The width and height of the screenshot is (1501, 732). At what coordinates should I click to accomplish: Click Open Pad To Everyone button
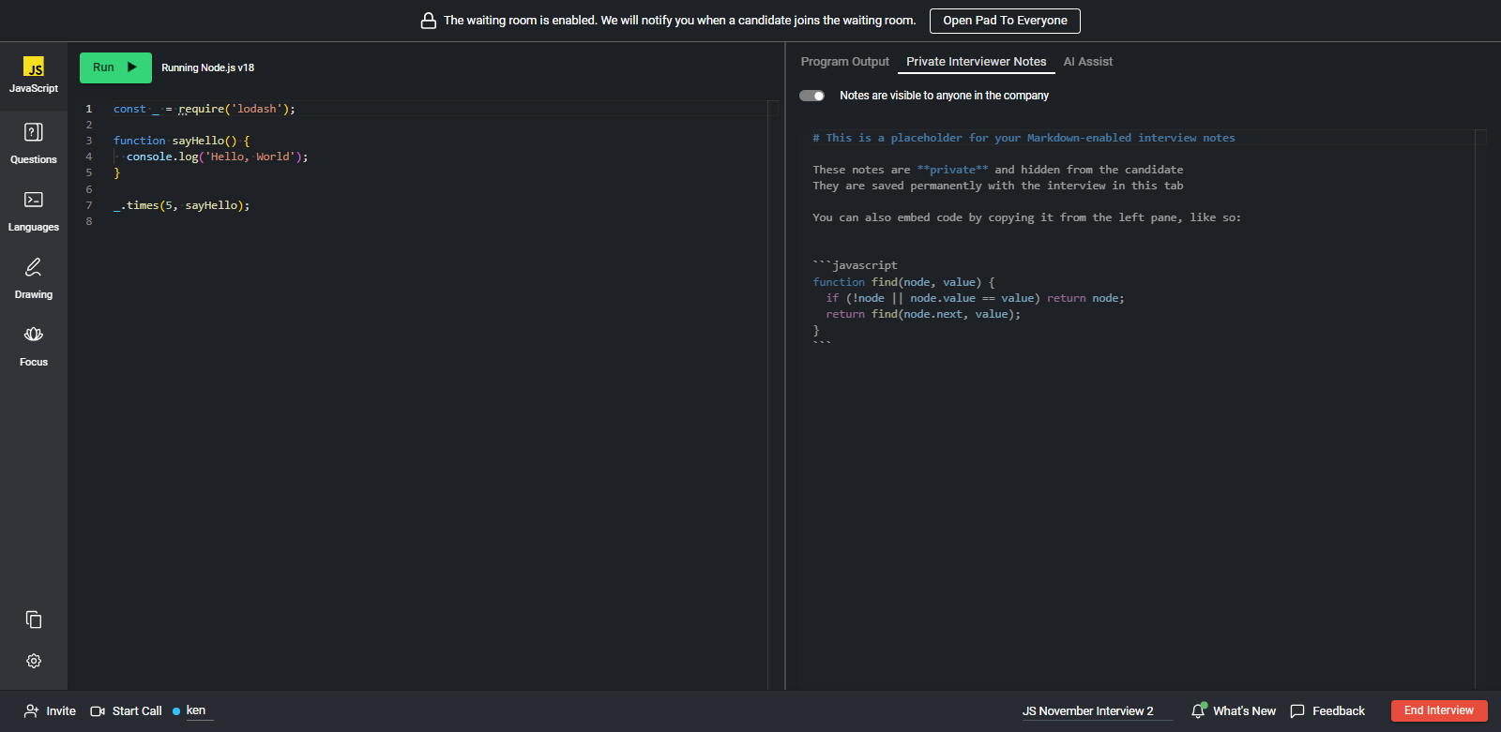tap(1005, 21)
